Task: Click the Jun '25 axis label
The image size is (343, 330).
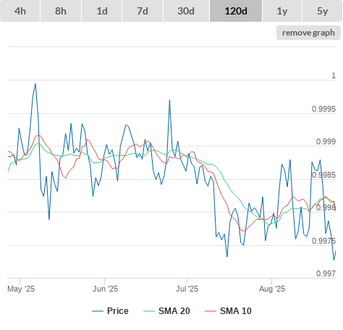Action: coord(106,289)
